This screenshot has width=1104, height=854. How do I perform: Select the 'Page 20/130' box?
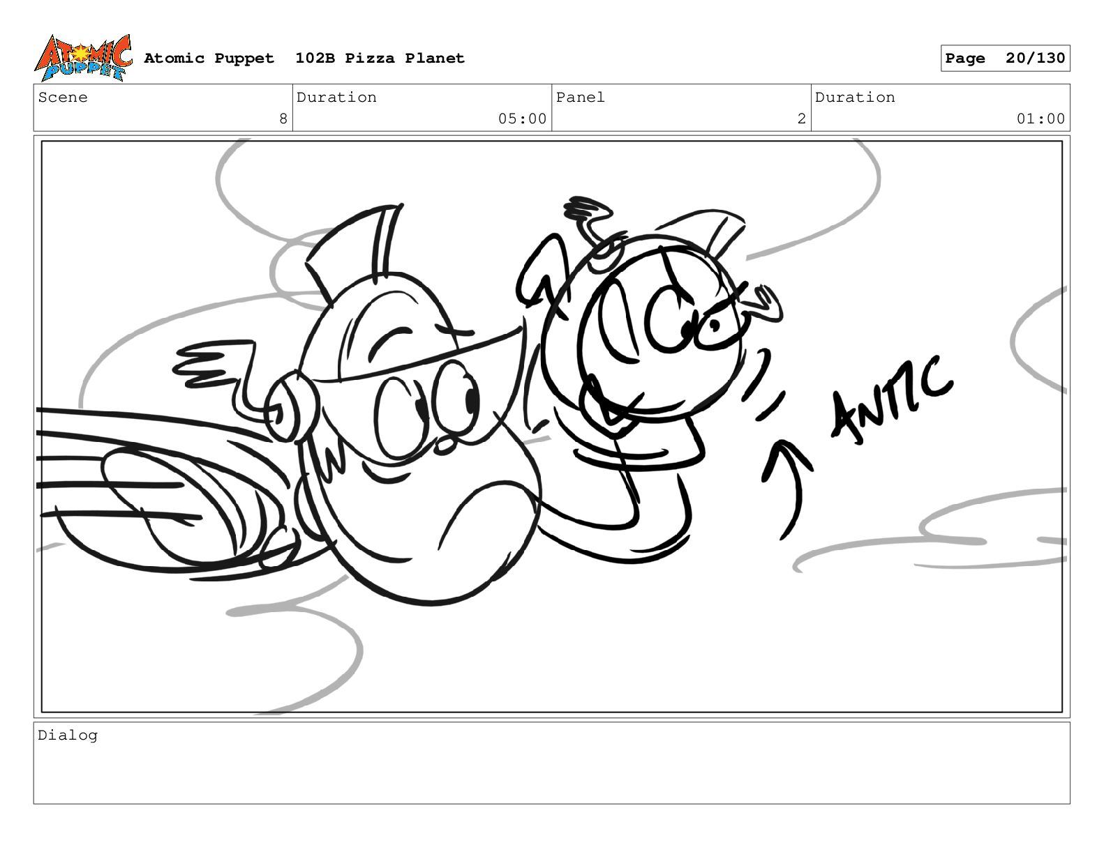1005,59
